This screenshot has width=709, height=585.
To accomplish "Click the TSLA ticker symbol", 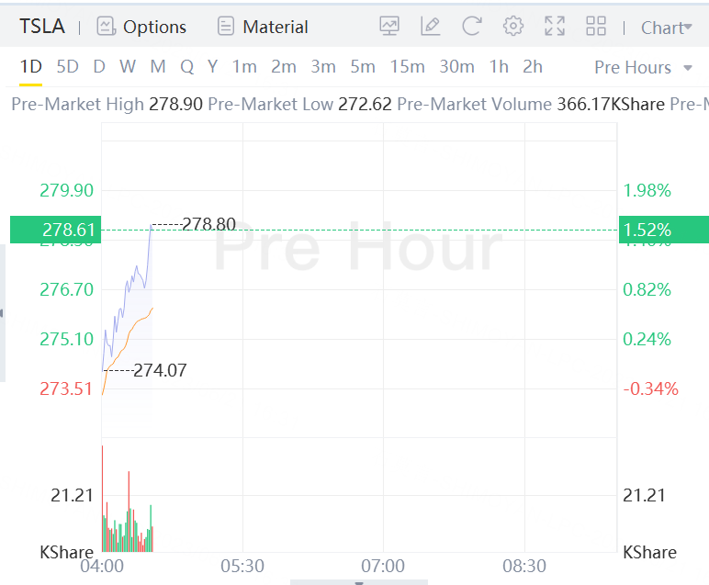I will tap(42, 27).
